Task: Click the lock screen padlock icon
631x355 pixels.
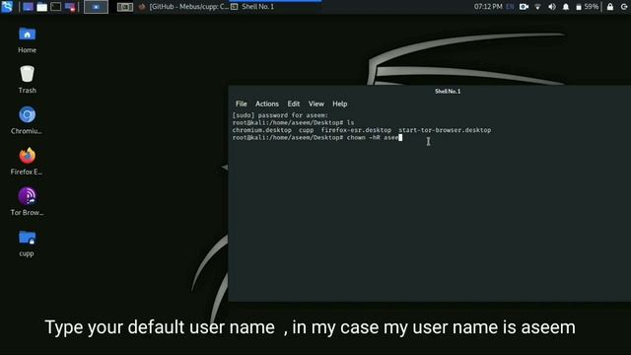Action: point(610,7)
